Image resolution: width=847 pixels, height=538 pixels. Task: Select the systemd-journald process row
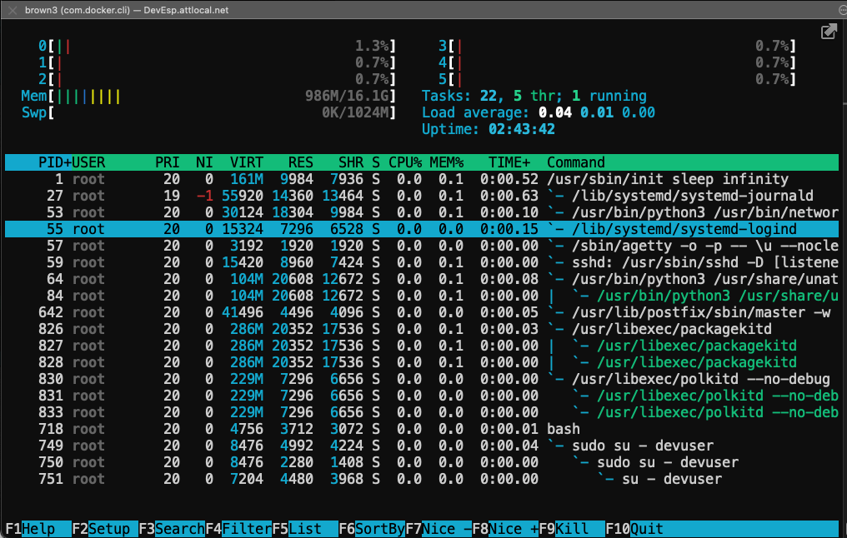tap(422, 196)
